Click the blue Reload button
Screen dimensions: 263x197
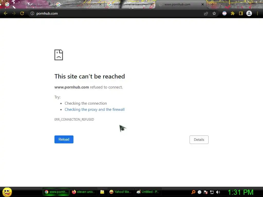click(64, 139)
